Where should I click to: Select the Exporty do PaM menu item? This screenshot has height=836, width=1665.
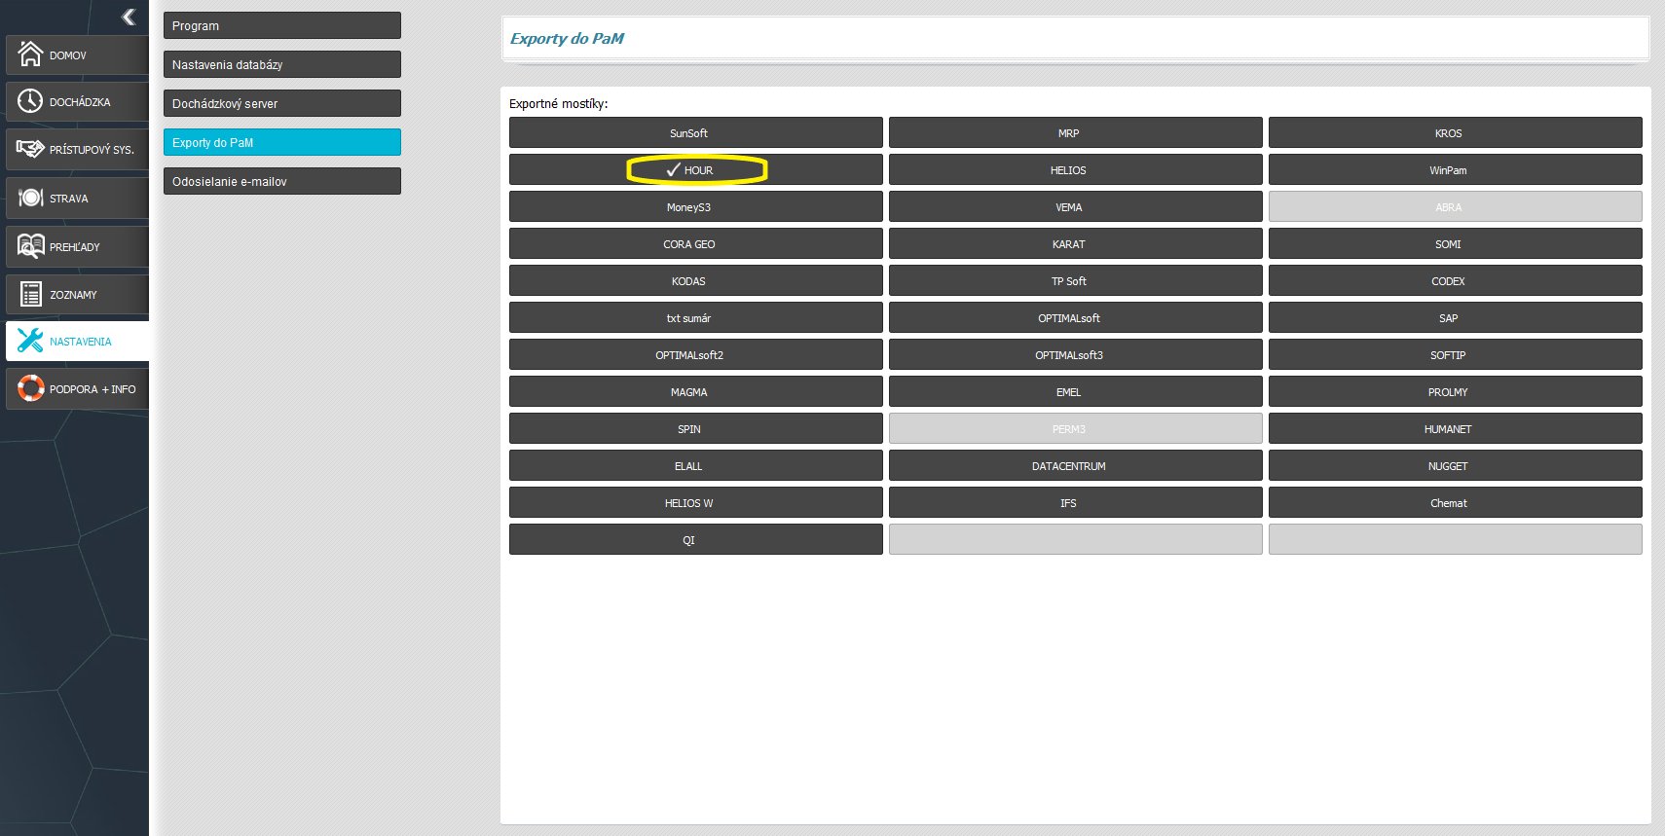(x=282, y=142)
